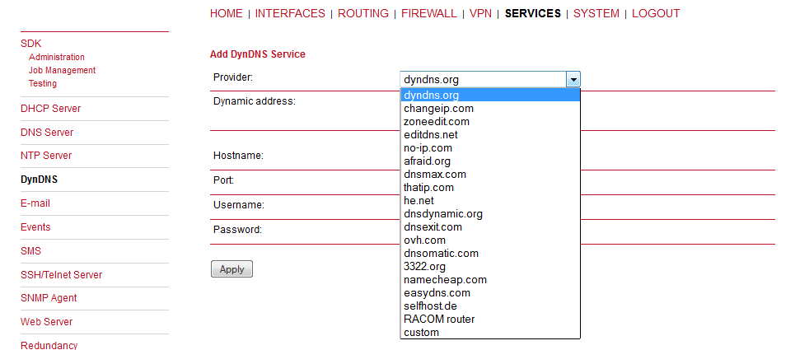Image resolution: width=795 pixels, height=350 pixels.
Task: Choose namecheap.com from the list
Action: 490,280
